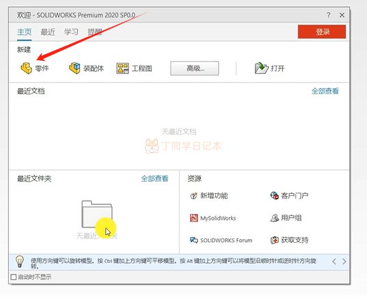Click the SOLIDWORKS Forum link text
The width and height of the screenshot is (367, 297).
(226, 240)
